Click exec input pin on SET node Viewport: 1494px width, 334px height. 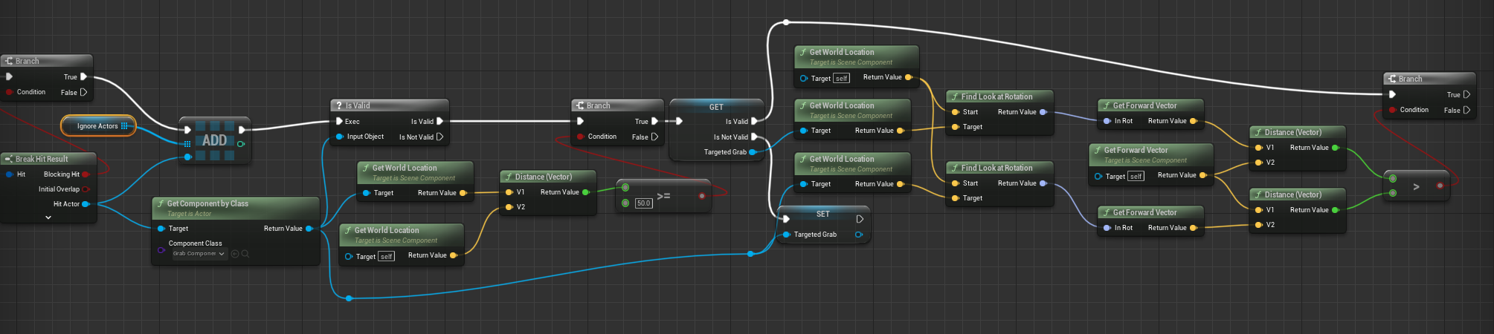(x=785, y=219)
